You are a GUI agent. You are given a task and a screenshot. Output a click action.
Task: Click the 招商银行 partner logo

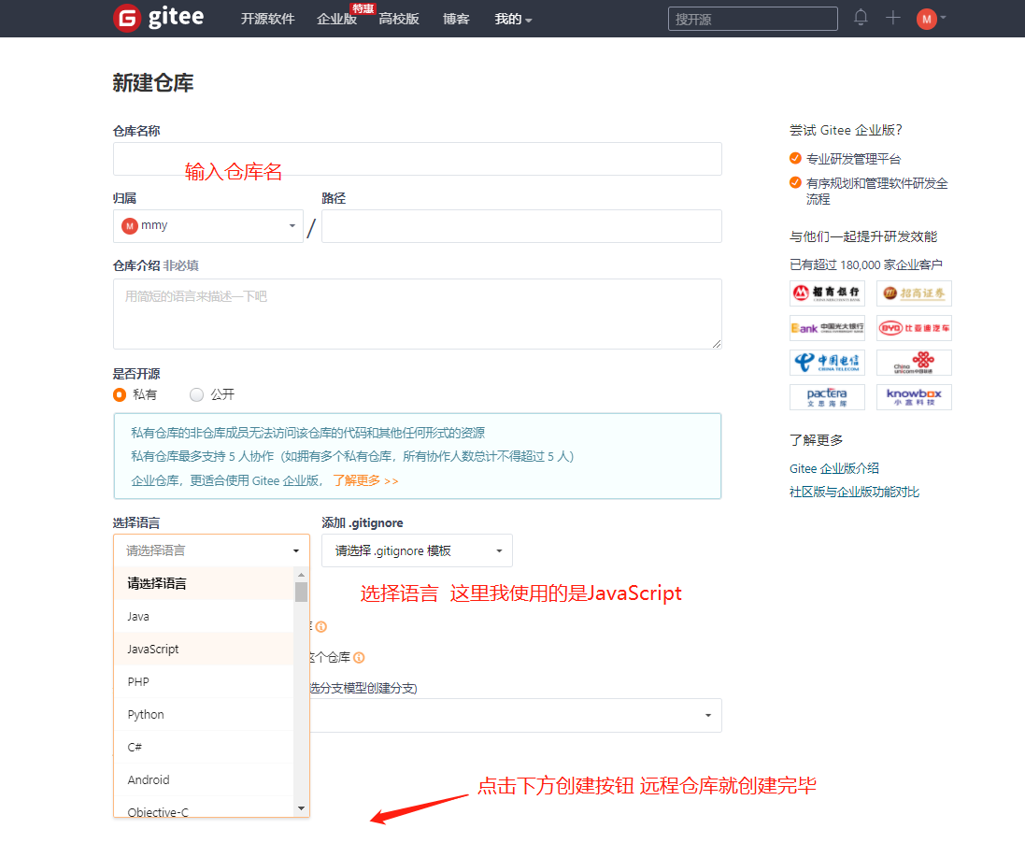pos(826,293)
